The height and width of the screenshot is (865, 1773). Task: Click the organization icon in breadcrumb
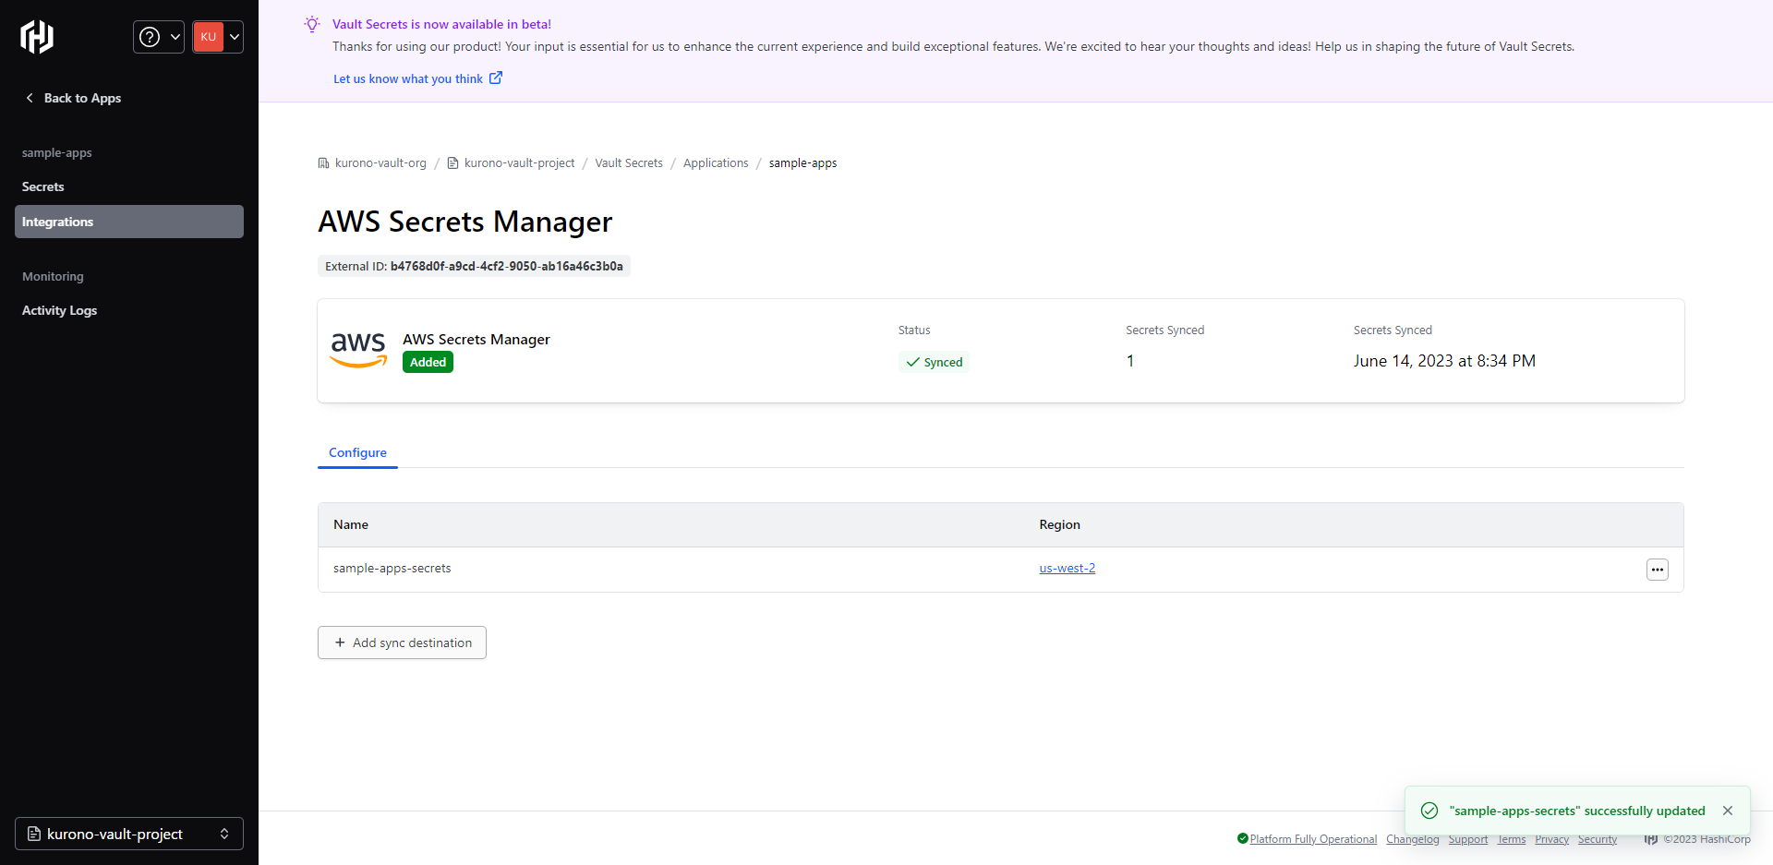tap(323, 163)
